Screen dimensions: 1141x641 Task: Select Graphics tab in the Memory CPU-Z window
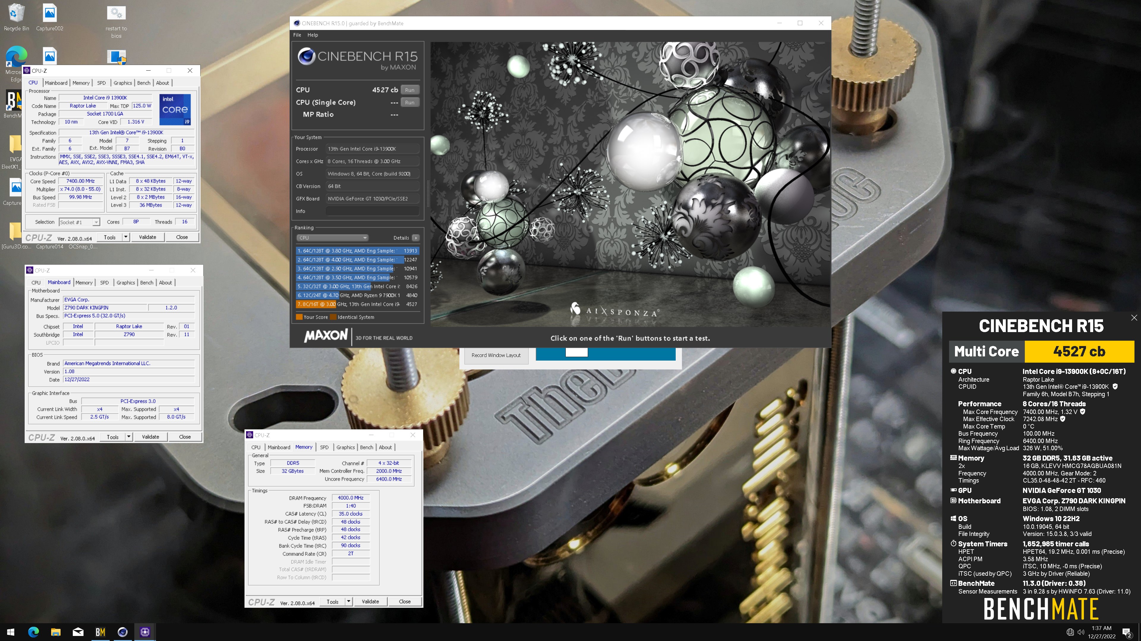tap(346, 447)
